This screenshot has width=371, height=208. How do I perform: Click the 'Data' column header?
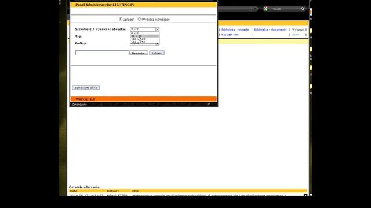click(74, 191)
